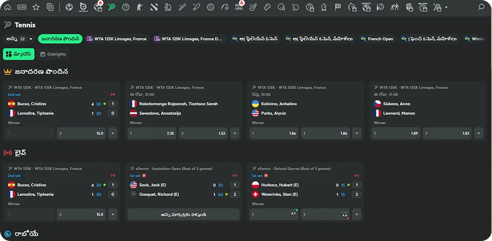Screen dimensions: 492x241
Task: Open favorites star icon
Action: click(36, 8)
